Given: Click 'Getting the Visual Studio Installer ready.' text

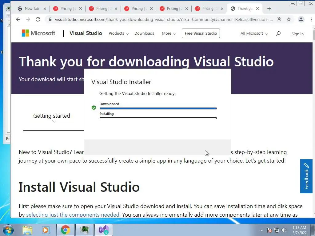Looking at the screenshot, I should 138,93.
